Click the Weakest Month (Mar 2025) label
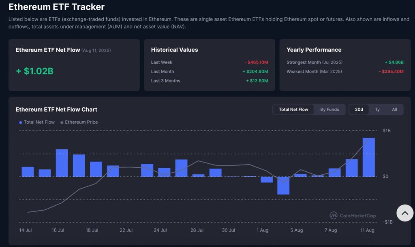This screenshot has width=415, height=247. coord(314,72)
